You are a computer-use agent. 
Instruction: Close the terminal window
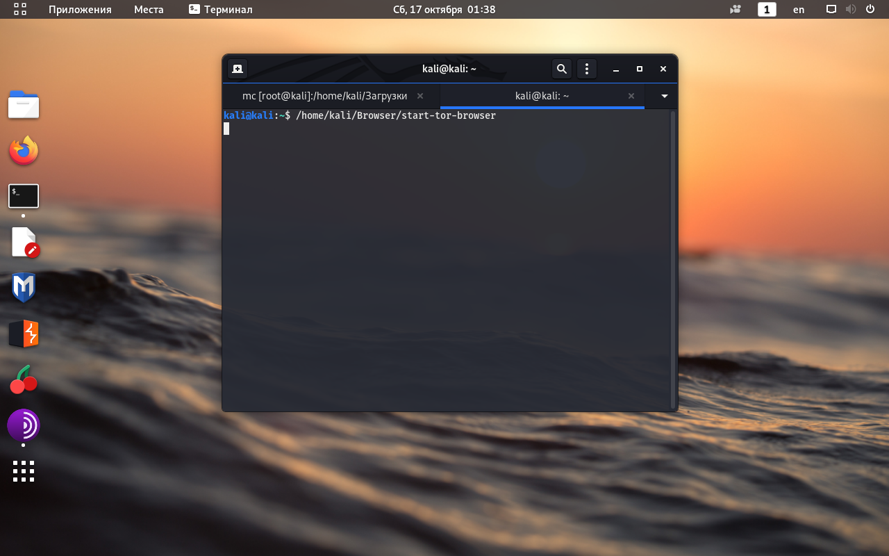663,69
